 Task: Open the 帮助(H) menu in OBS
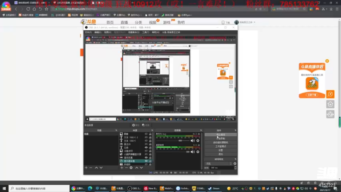point(156,32)
